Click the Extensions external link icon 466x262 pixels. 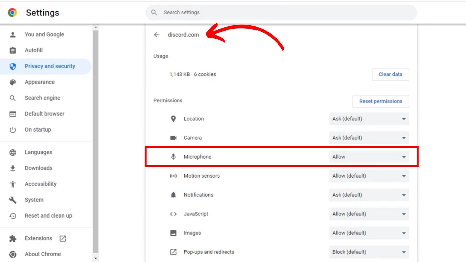click(x=63, y=239)
